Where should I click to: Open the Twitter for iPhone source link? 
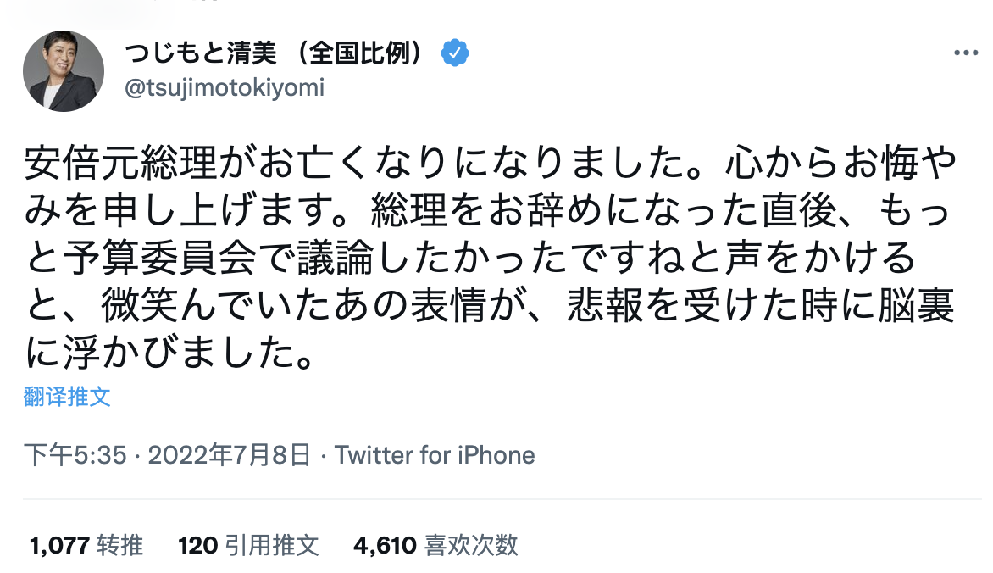click(435, 455)
